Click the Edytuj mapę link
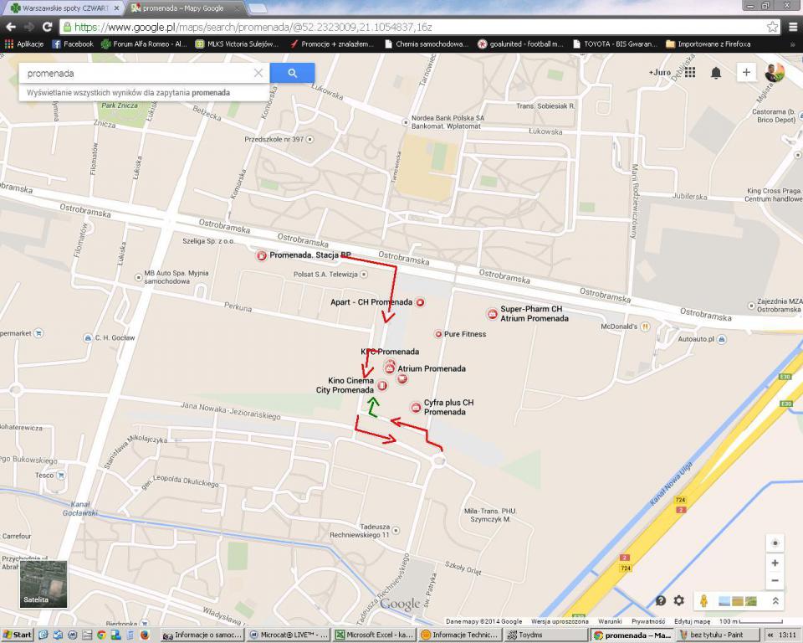 pyautogui.click(x=692, y=621)
